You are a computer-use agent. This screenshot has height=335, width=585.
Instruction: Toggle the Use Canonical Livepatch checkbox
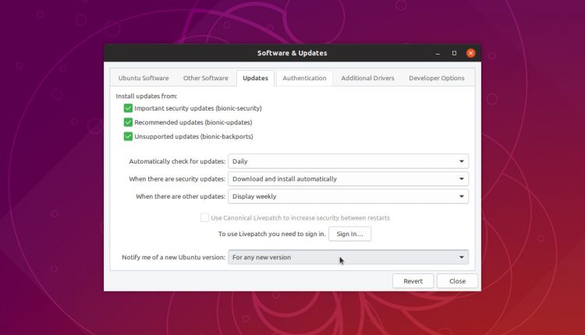(x=204, y=217)
